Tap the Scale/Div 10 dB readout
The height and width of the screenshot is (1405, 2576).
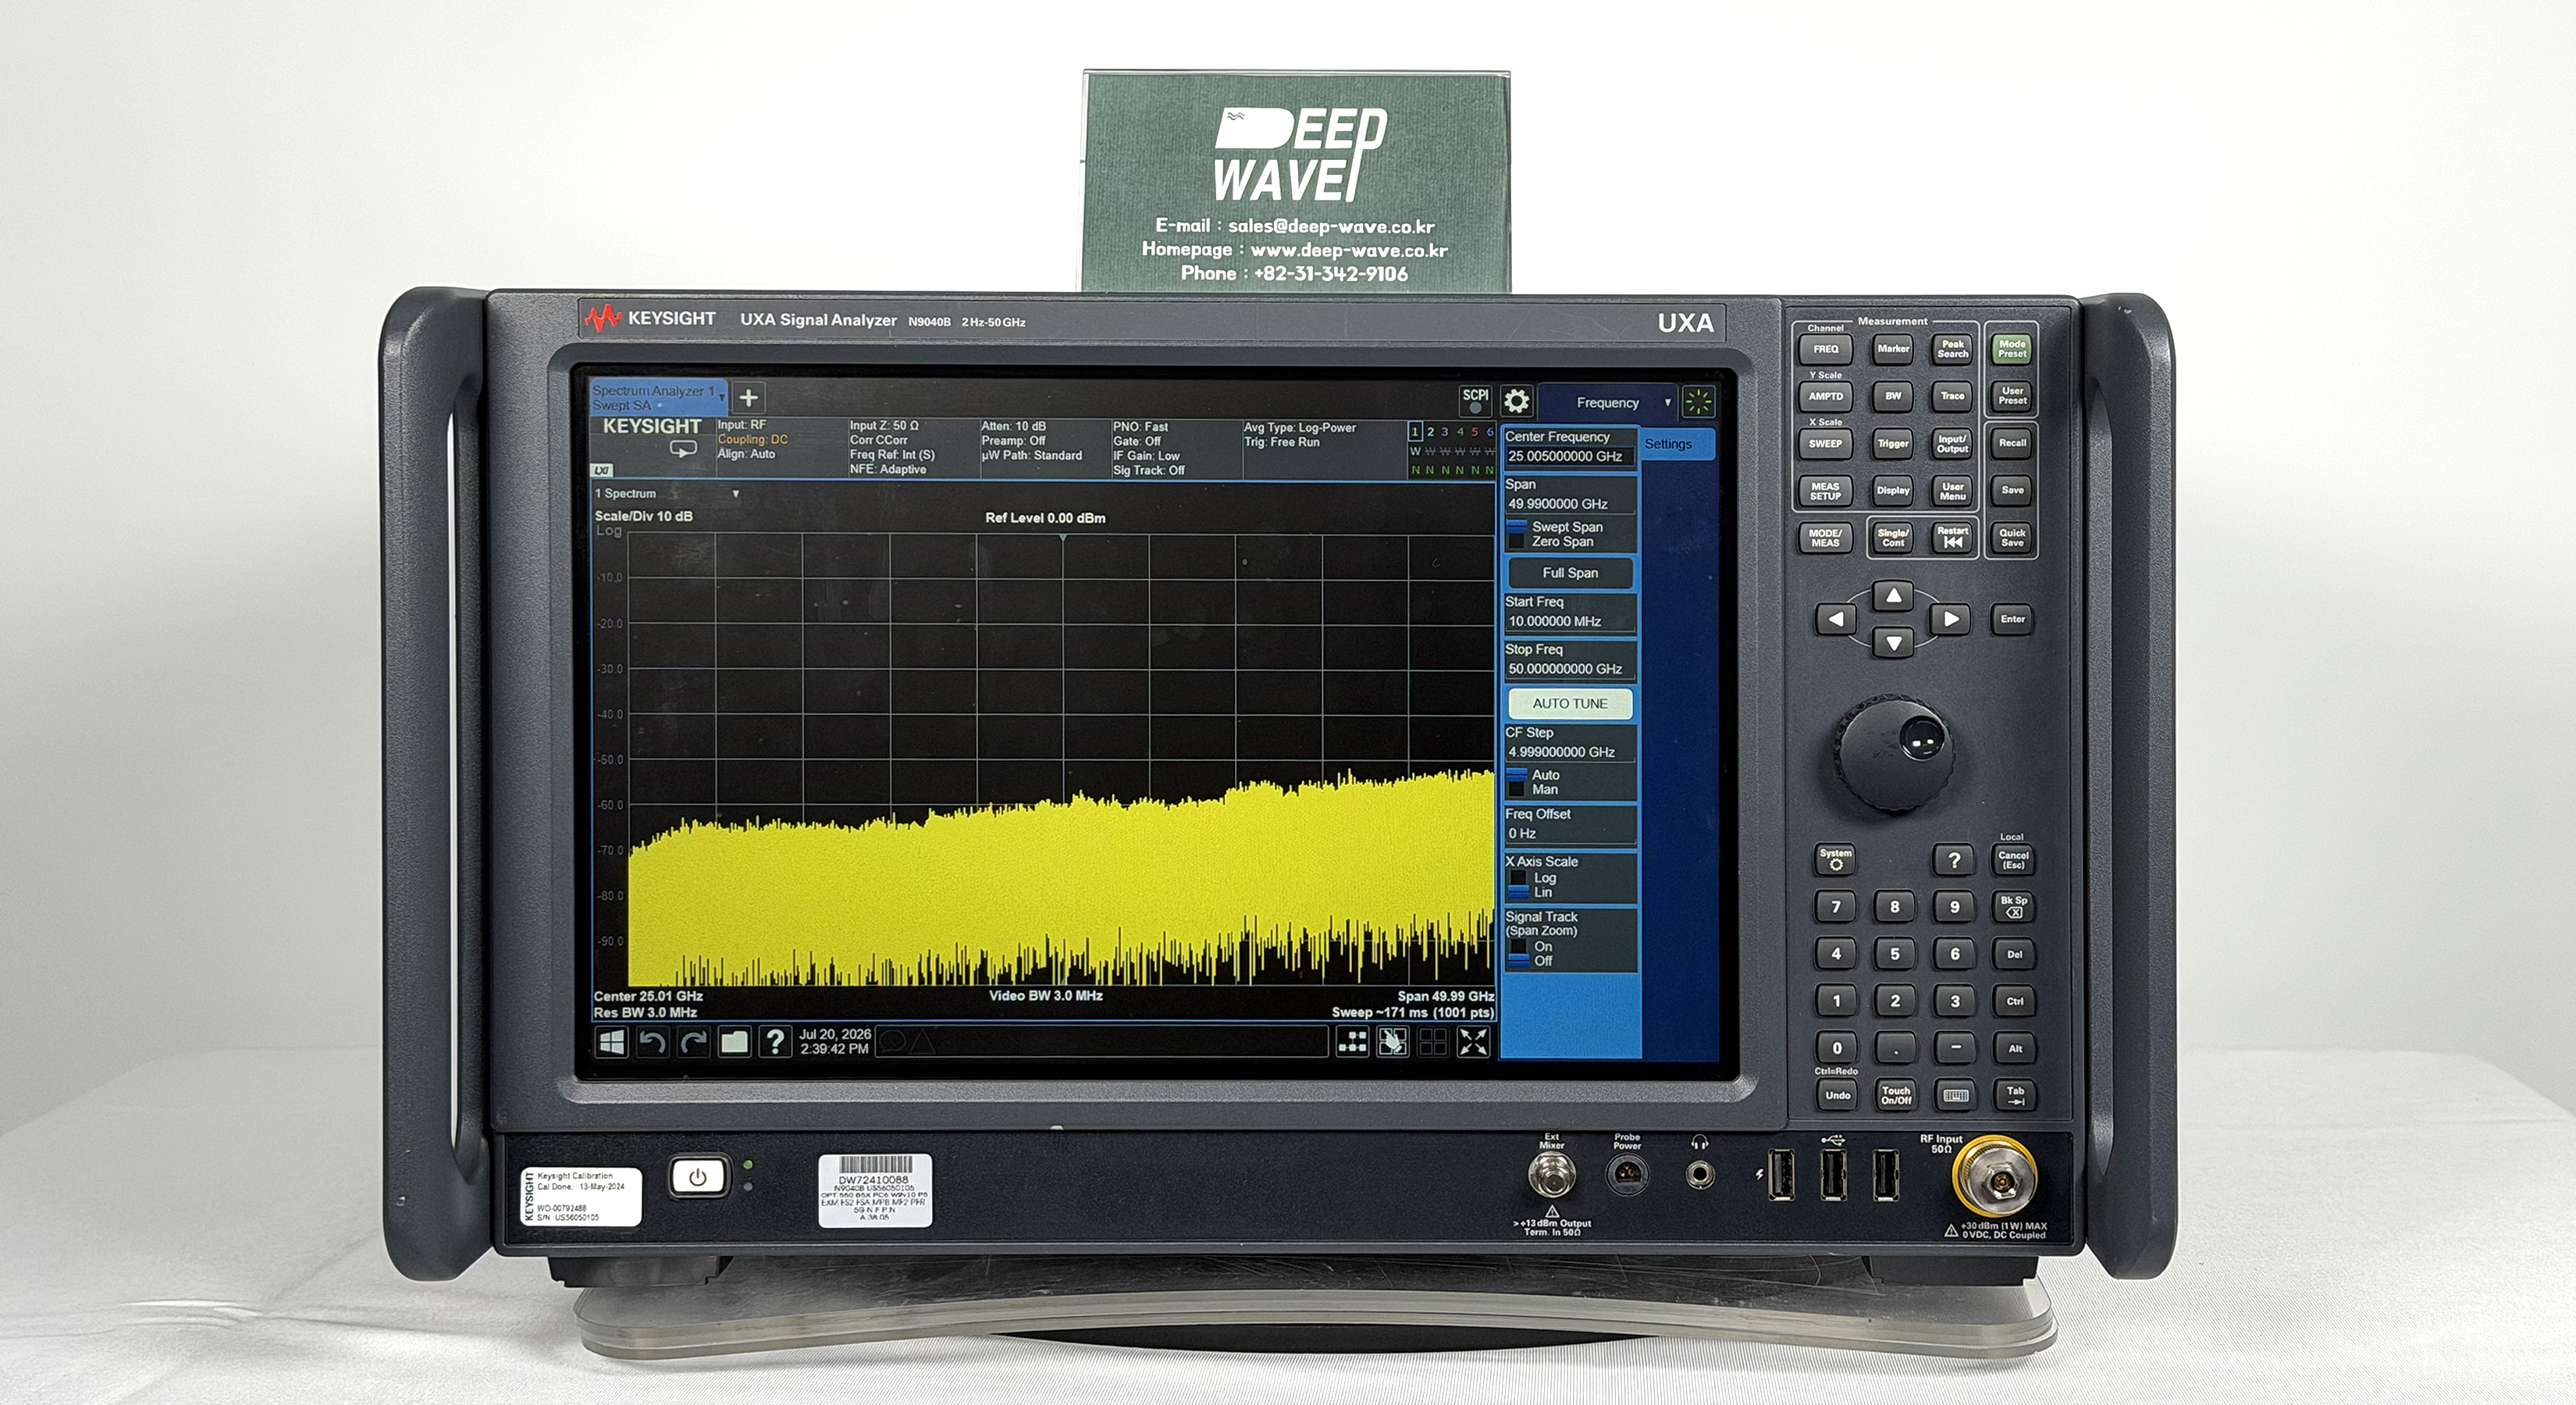643,516
